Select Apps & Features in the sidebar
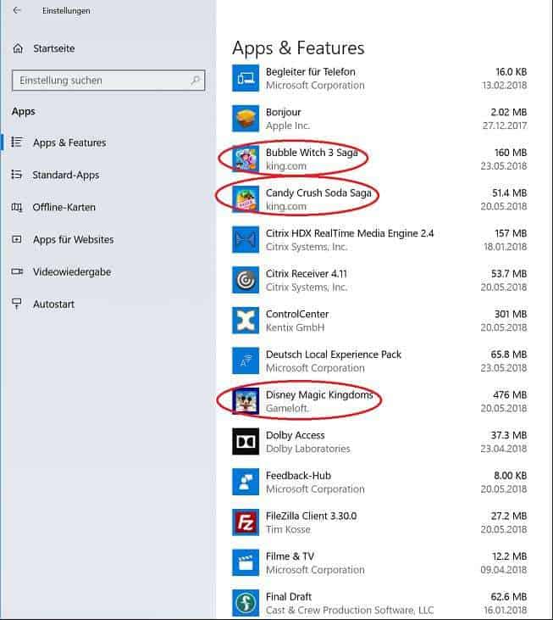 pos(69,142)
